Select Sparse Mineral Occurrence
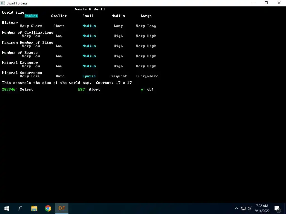 [x=89, y=76]
